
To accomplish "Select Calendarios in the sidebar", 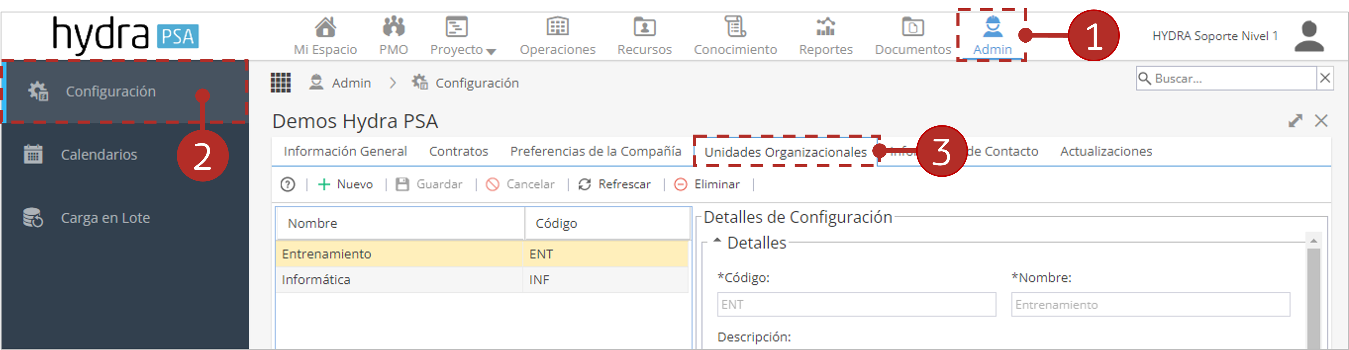I will [x=99, y=155].
